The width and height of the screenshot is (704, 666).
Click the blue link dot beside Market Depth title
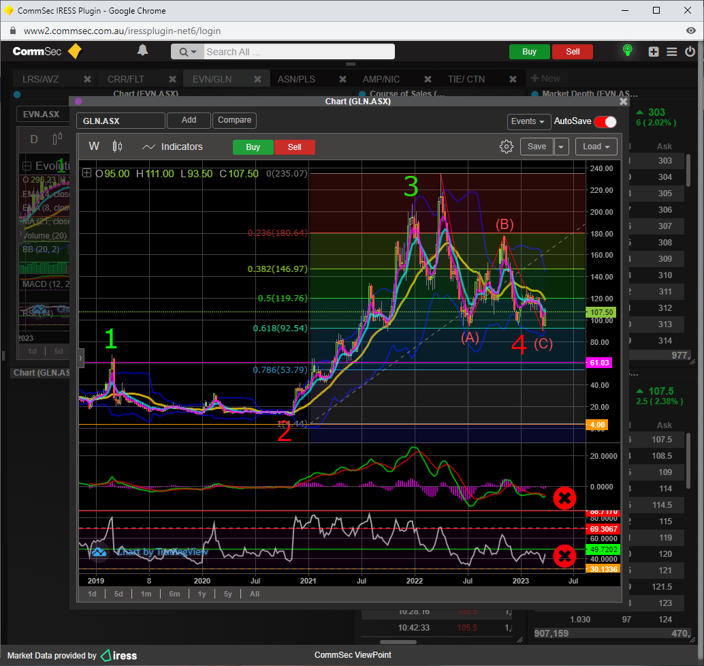(x=534, y=94)
